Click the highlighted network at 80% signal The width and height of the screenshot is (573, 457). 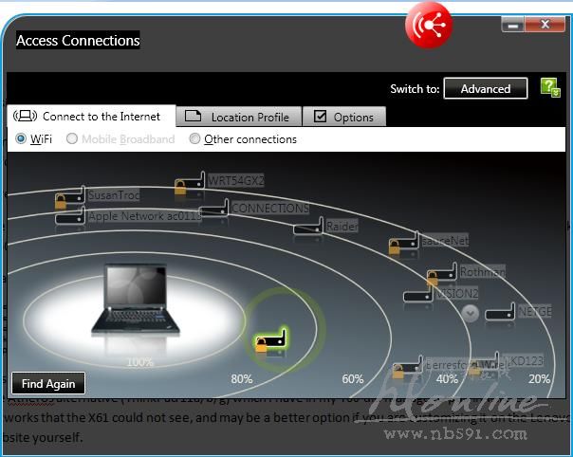coord(272,338)
